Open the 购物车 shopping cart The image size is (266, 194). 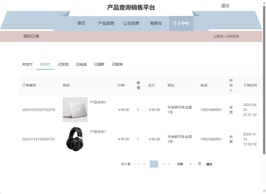(x=156, y=23)
